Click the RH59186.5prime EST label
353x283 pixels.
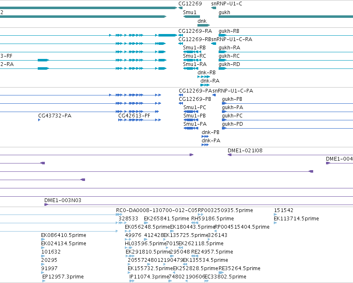point(212,219)
